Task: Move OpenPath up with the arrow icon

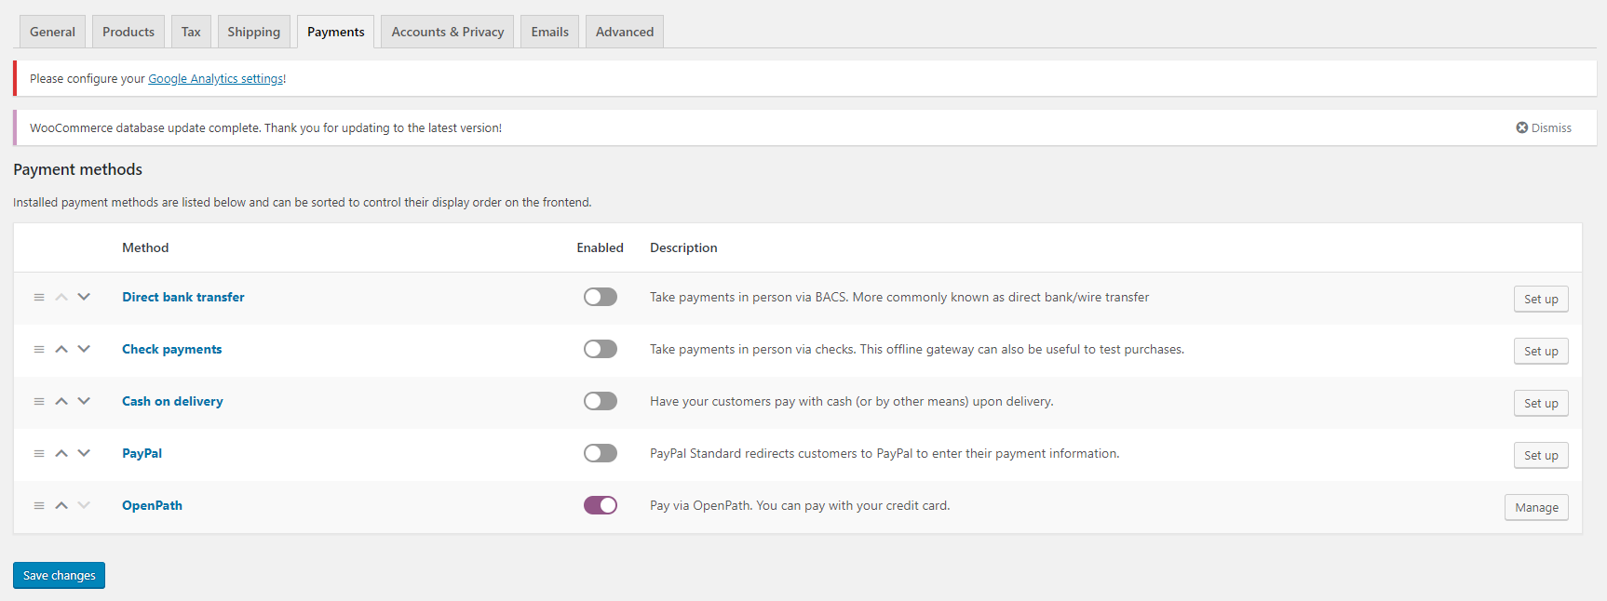Action: point(61,506)
